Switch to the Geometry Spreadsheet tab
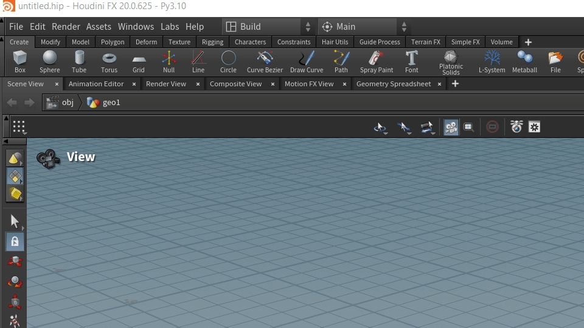 (x=393, y=84)
